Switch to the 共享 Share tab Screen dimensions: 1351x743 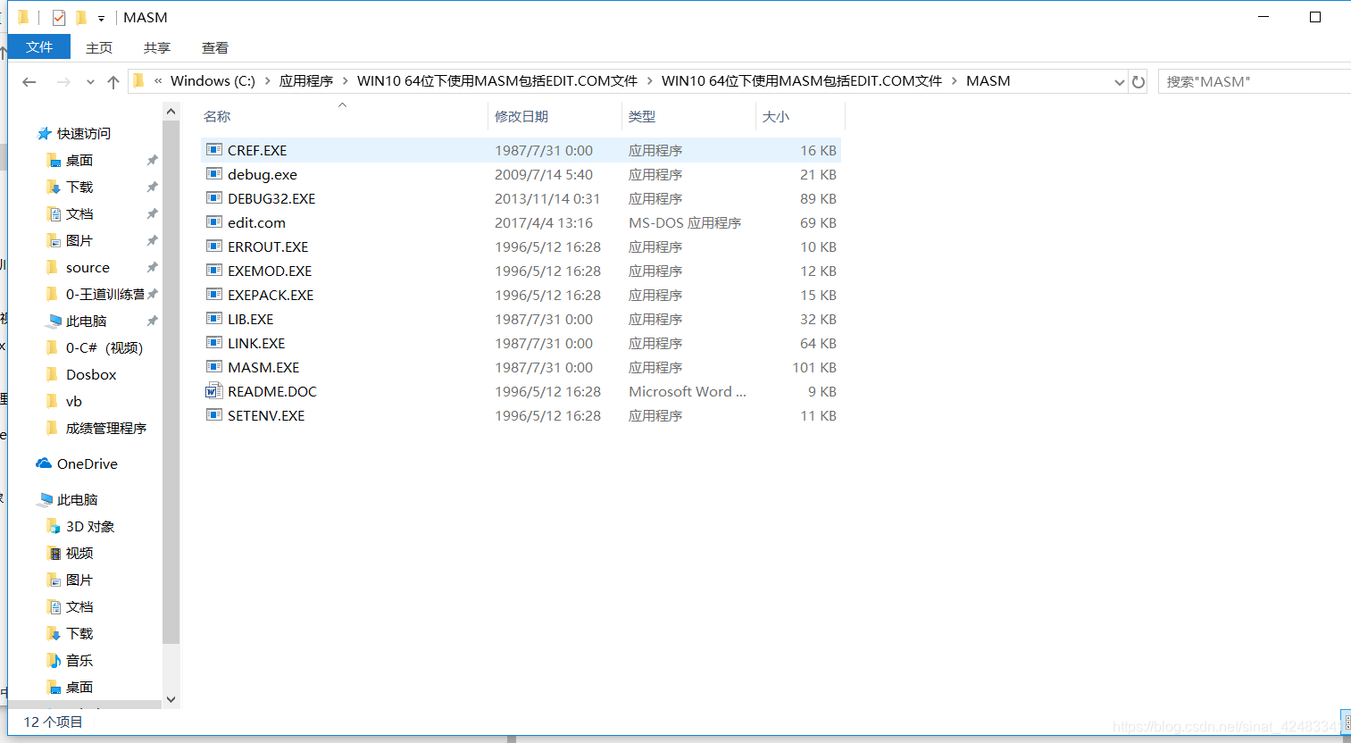[x=157, y=47]
